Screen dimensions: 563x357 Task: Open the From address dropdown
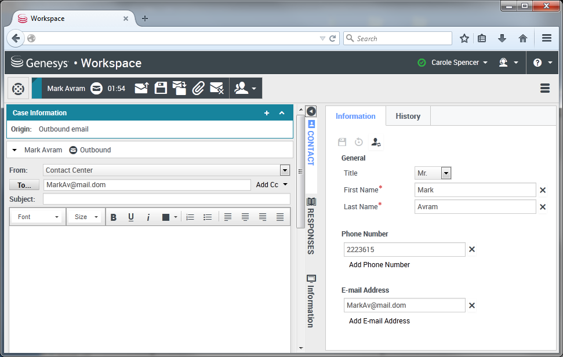coord(284,170)
